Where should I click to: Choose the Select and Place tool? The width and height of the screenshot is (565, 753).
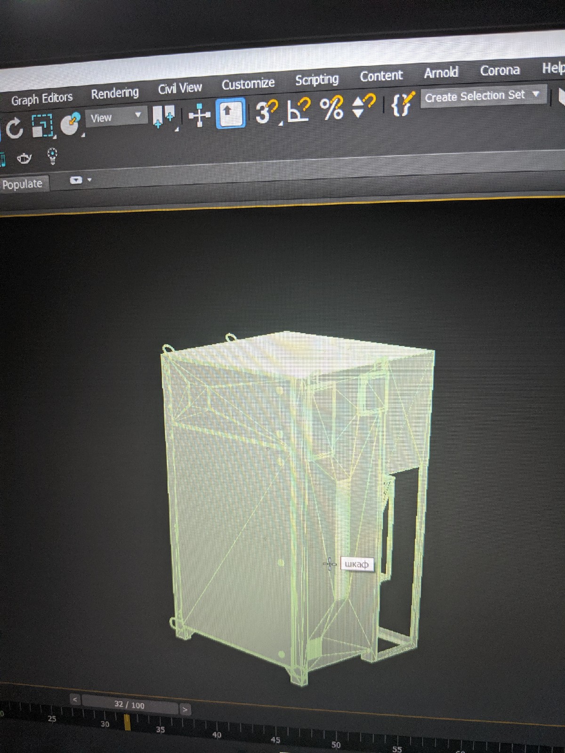pos(71,124)
